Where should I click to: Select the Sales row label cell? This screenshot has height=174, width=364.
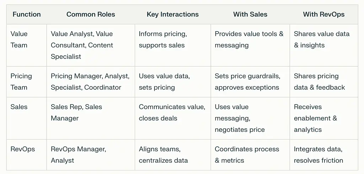(20, 107)
